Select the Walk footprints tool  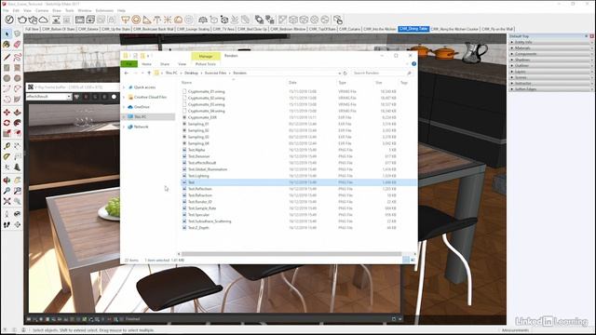pyautogui.click(x=7, y=225)
